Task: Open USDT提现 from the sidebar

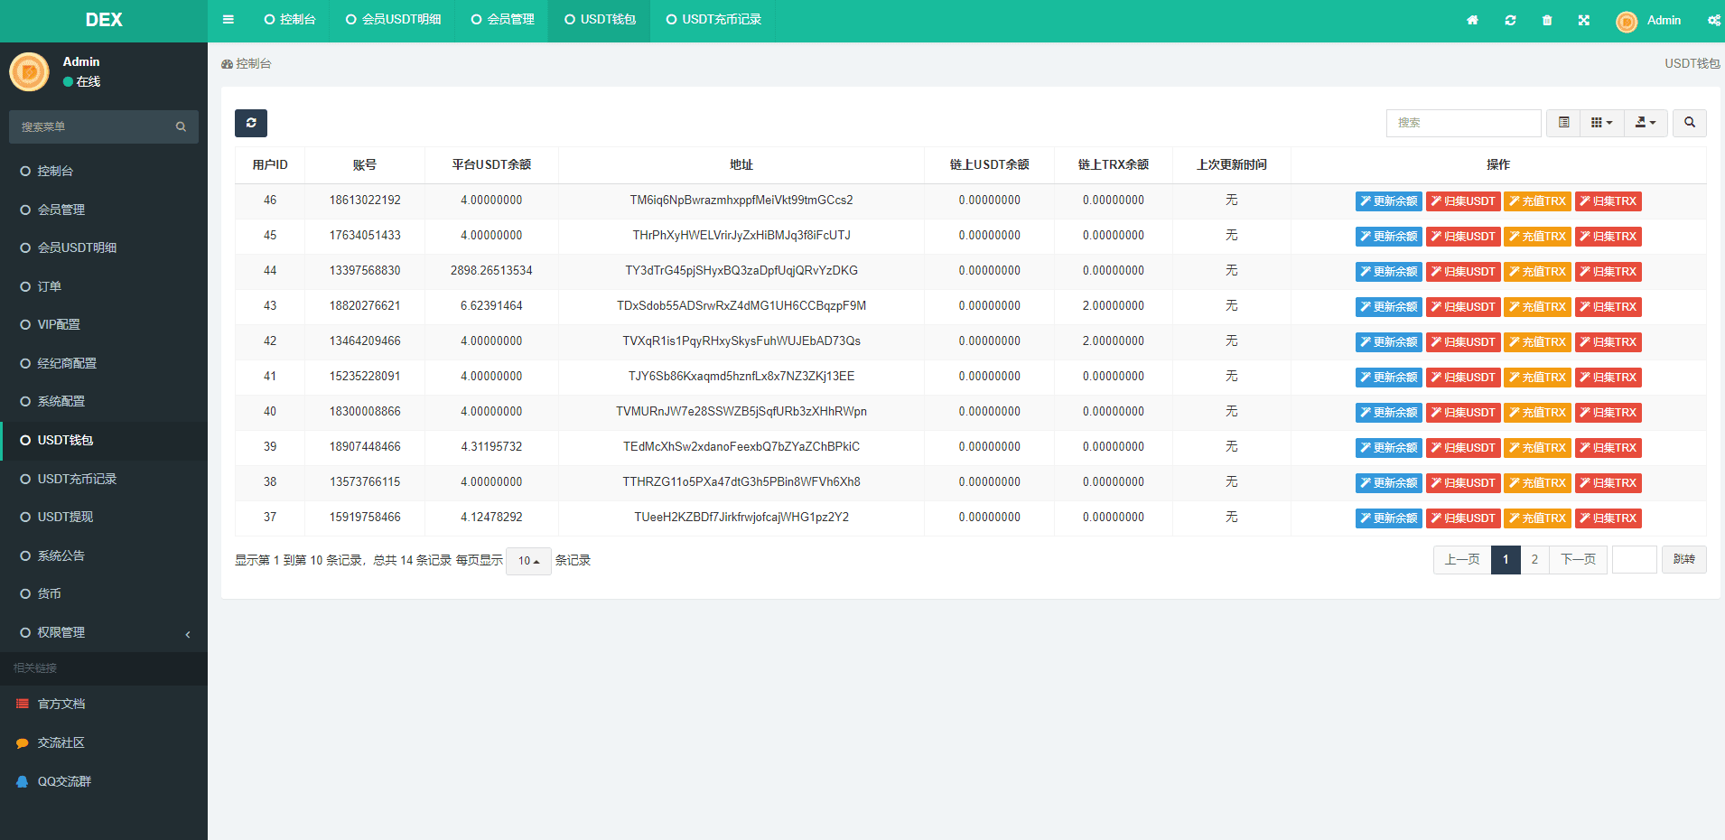Action: pyautogui.click(x=65, y=517)
